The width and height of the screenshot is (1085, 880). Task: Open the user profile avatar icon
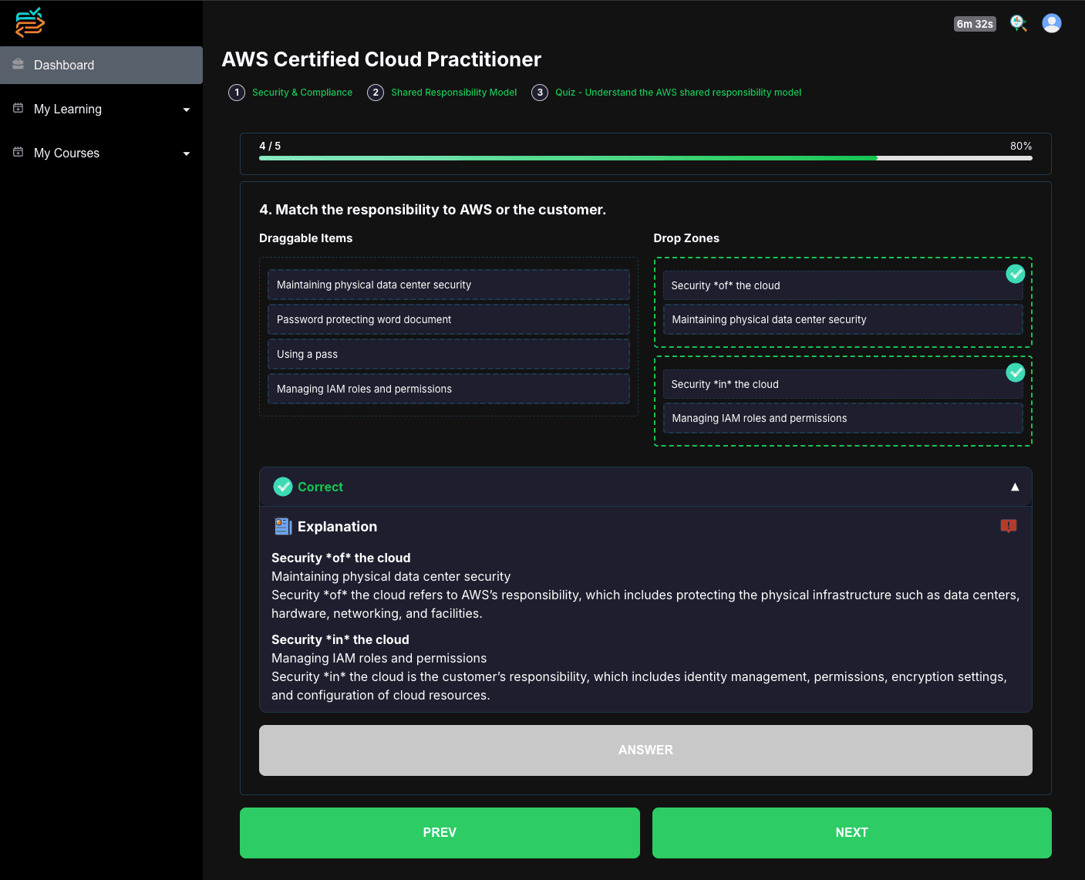pyautogui.click(x=1052, y=23)
